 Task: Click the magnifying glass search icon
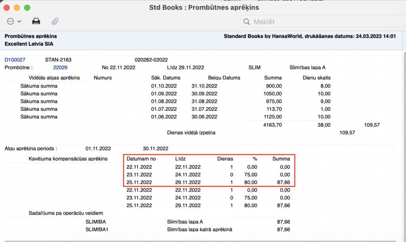[x=246, y=22]
